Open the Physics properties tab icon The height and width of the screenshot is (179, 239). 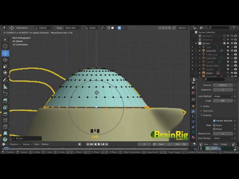[193, 122]
